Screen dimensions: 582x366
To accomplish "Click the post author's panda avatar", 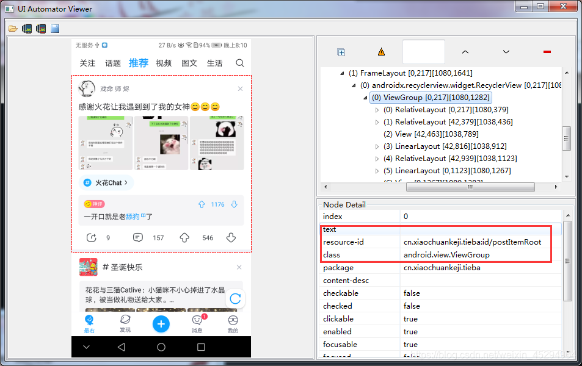I will tap(87, 88).
